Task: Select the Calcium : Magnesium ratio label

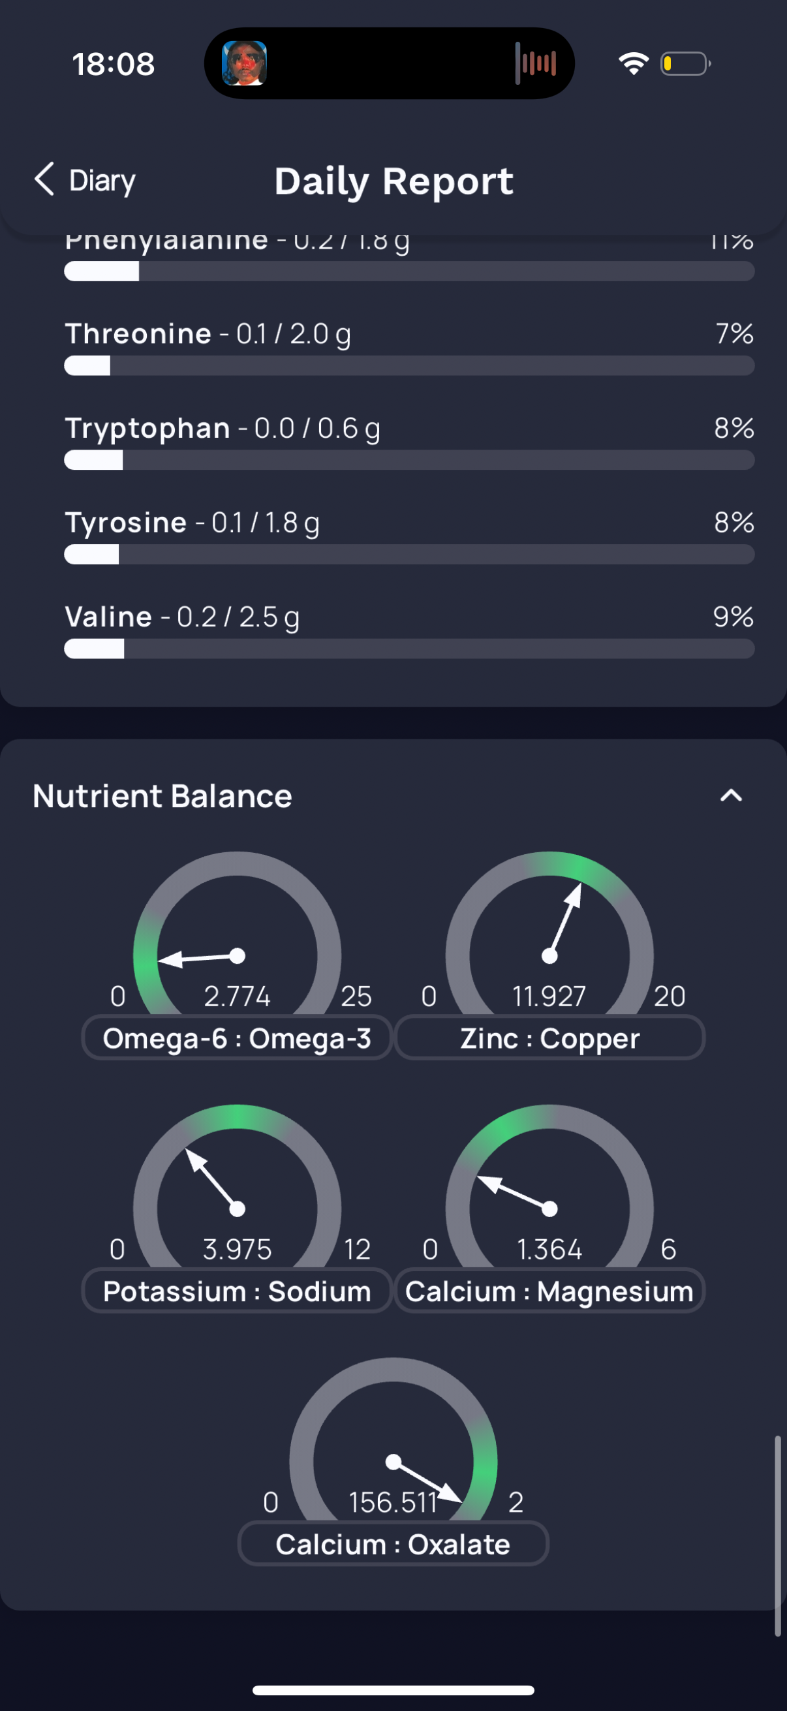Action: pyautogui.click(x=550, y=1291)
